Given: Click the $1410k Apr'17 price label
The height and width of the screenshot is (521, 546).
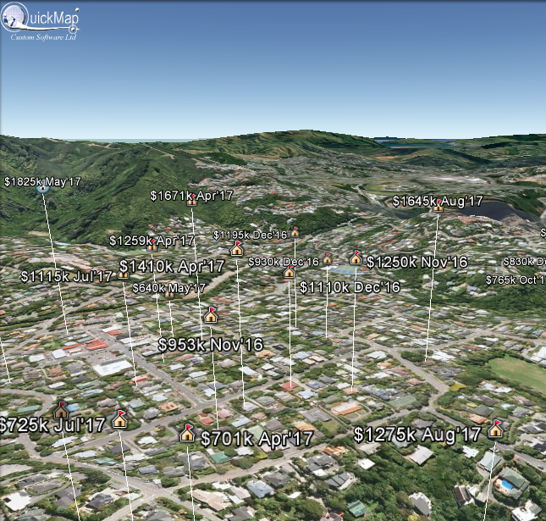Looking at the screenshot, I should 172,267.
